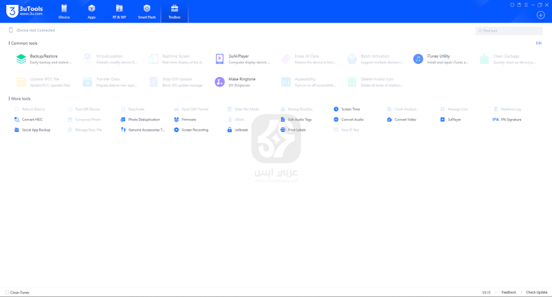Click the Feedback link
Image resolution: width=552 pixels, height=297 pixels.
click(509, 292)
